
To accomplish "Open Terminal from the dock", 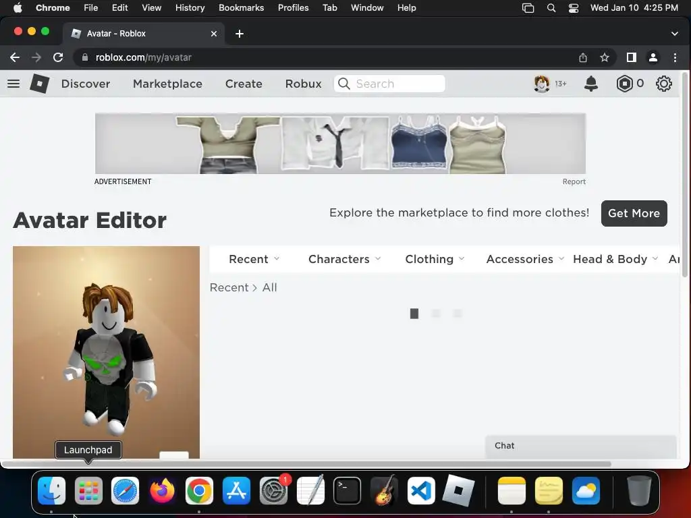I will tap(348, 491).
